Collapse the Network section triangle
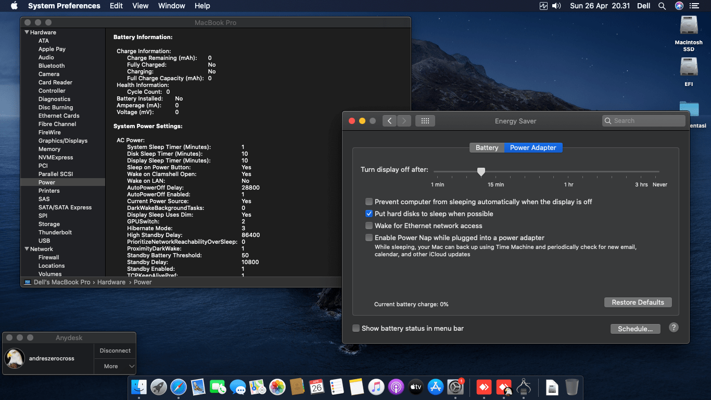The height and width of the screenshot is (400, 711). tap(27, 249)
